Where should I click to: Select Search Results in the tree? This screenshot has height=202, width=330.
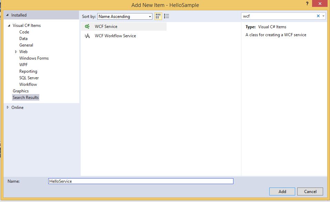[x=26, y=98]
